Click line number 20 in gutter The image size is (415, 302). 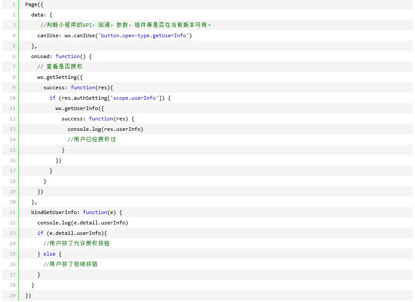[13, 202]
